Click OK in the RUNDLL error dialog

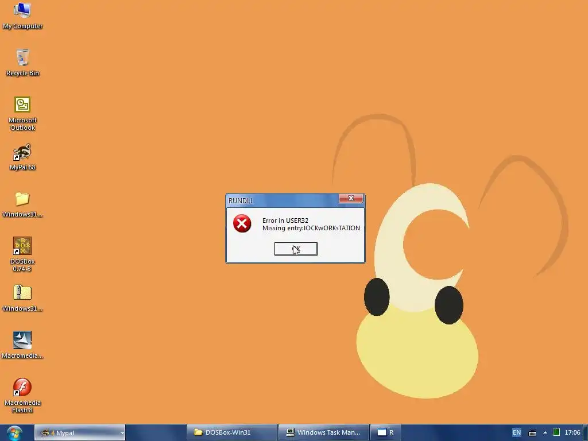tap(296, 249)
